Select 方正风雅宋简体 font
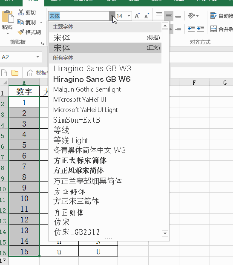This screenshot has height=265, width=233. 105,171
